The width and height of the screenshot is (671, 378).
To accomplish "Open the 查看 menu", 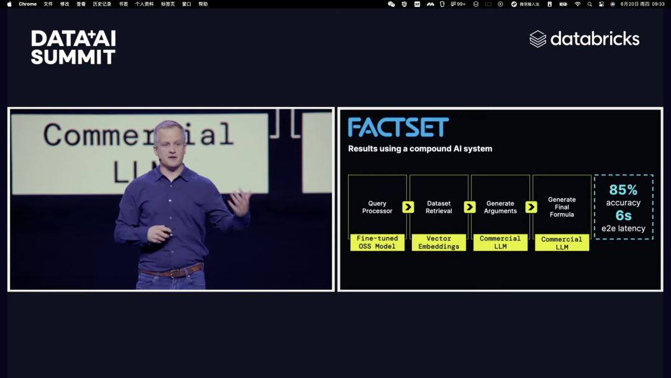I will tap(81, 4).
